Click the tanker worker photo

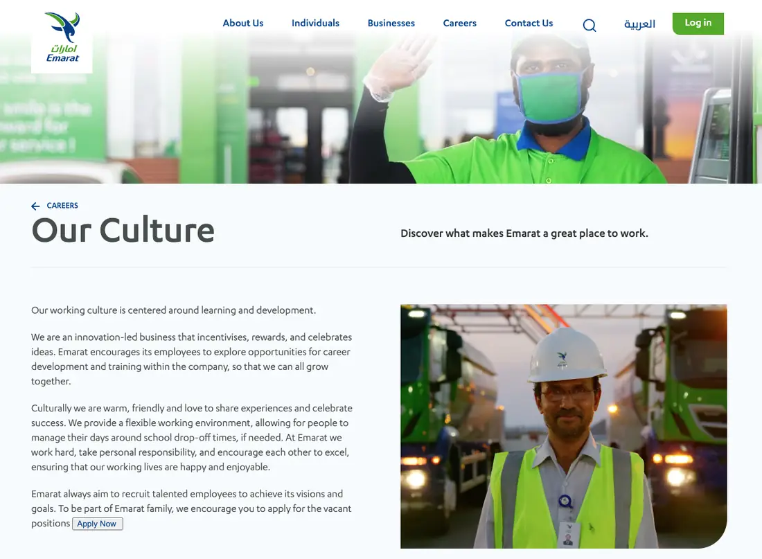564,426
